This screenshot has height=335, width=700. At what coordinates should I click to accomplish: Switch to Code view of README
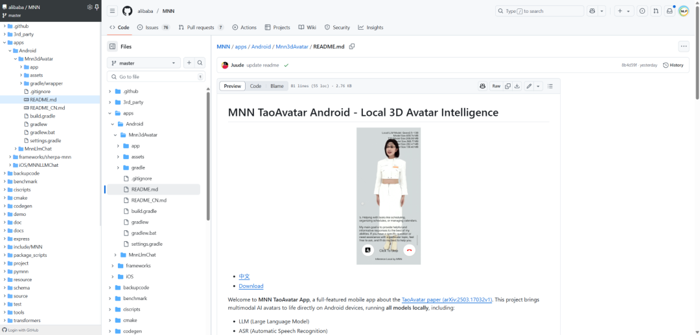(x=255, y=86)
